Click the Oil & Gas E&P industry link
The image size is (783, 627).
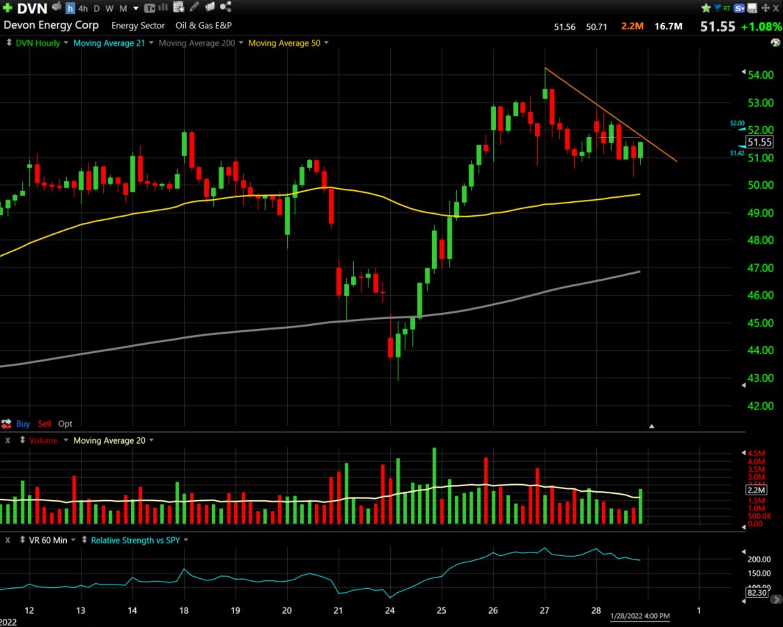pos(203,26)
